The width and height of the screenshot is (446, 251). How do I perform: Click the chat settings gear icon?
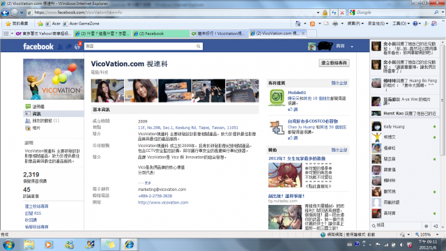pyautogui.click(x=426, y=226)
